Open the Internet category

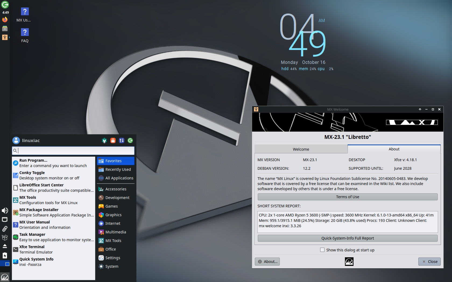116,223
